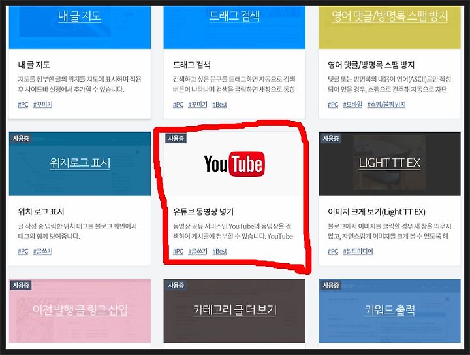Viewport: 470px width, 355px height.
Task: Open the LIGHT TT EX banner link
Action: (x=390, y=163)
